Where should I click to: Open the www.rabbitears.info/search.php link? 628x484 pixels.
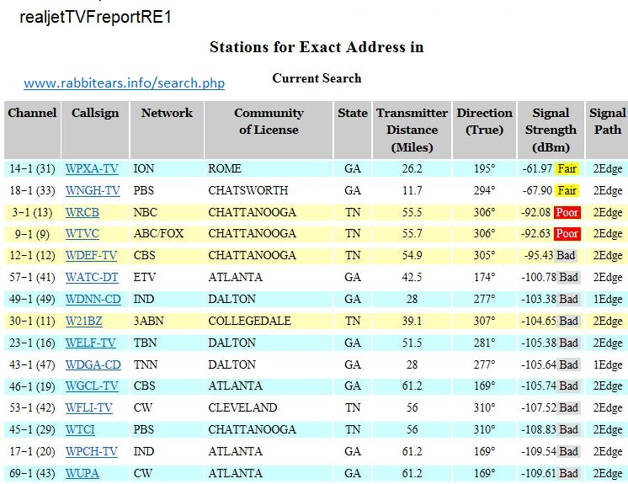coord(124,83)
